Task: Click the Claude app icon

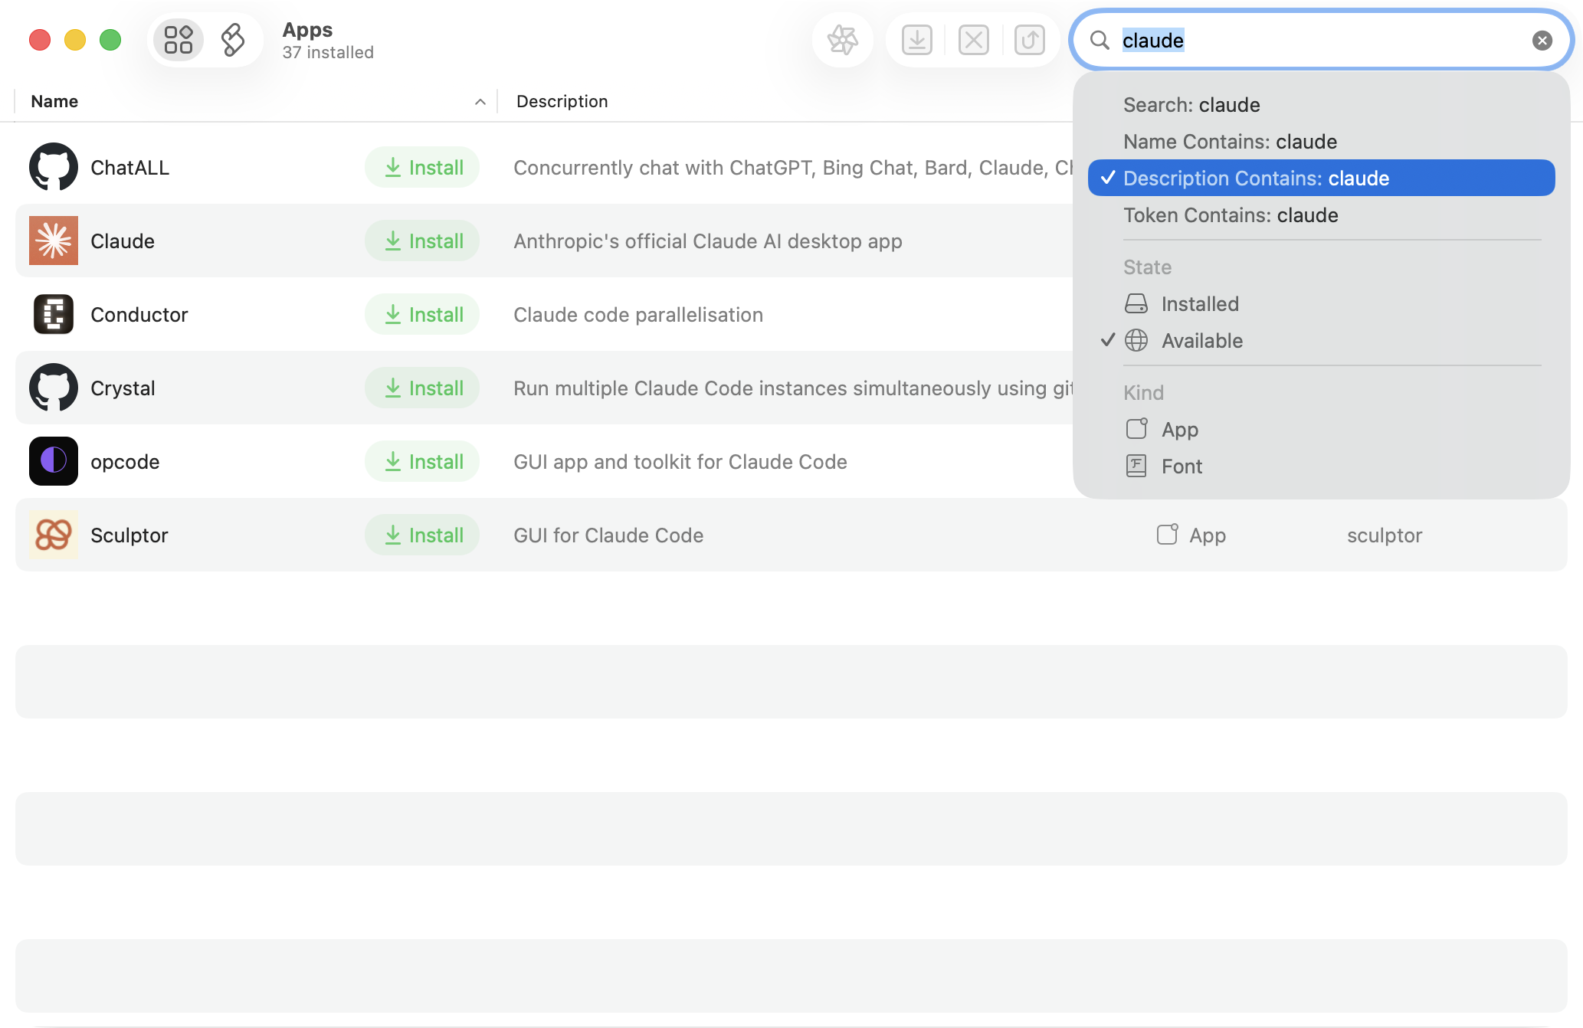Action: [54, 241]
